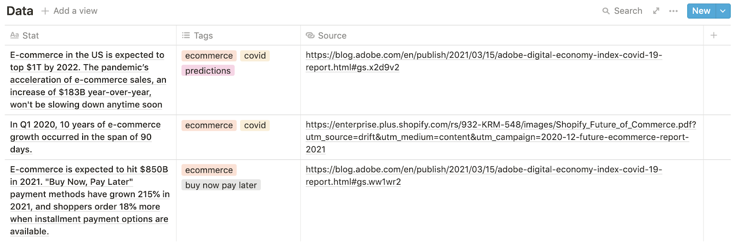Open the Source column header menu
The image size is (739, 242).
332,36
